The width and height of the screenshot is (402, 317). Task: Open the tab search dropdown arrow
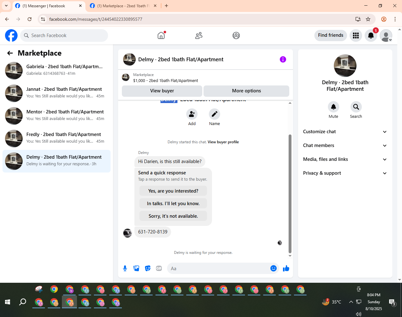coord(6,6)
